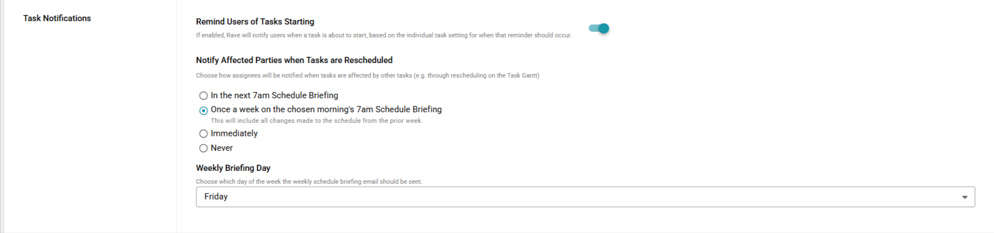
Task: Click the Remind Users of Tasks Starting heading
Action: (255, 22)
